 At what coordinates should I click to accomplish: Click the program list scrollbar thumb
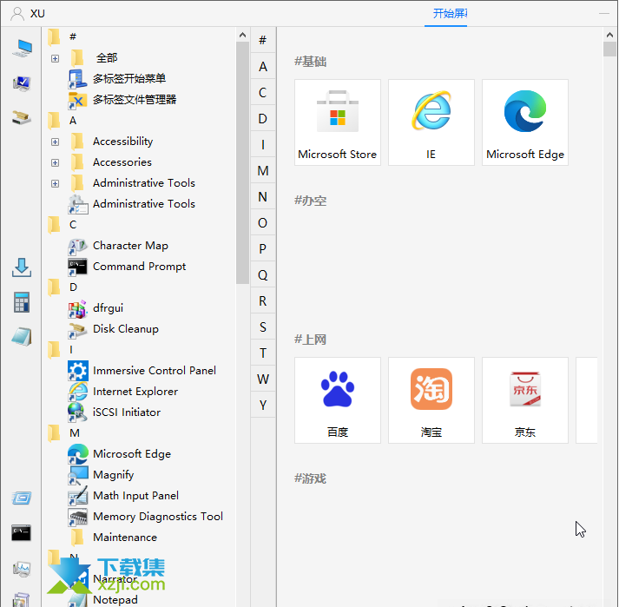click(x=243, y=162)
